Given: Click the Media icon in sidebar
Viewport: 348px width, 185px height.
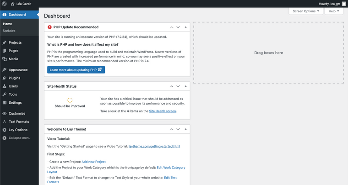Looking at the screenshot, I should click(4, 59).
